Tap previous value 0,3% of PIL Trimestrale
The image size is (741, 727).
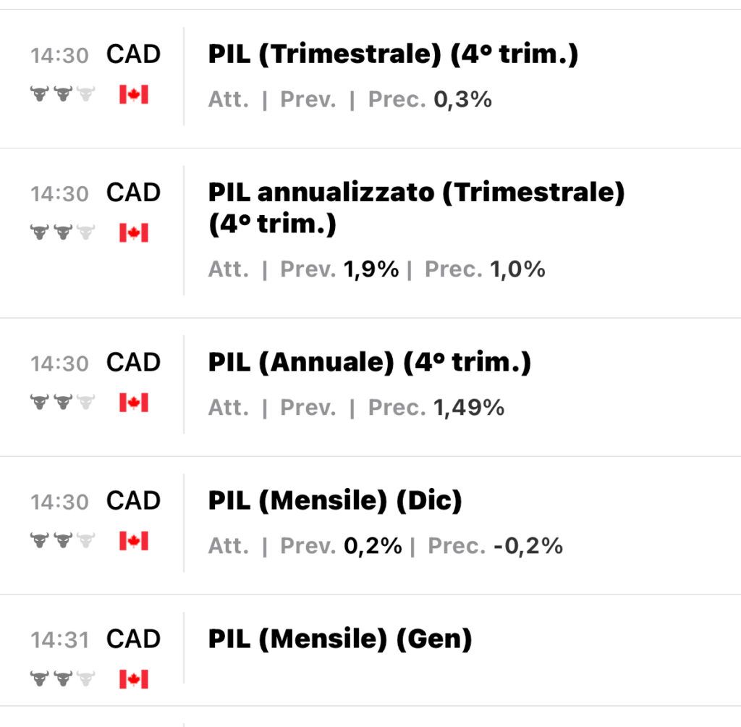(x=462, y=99)
